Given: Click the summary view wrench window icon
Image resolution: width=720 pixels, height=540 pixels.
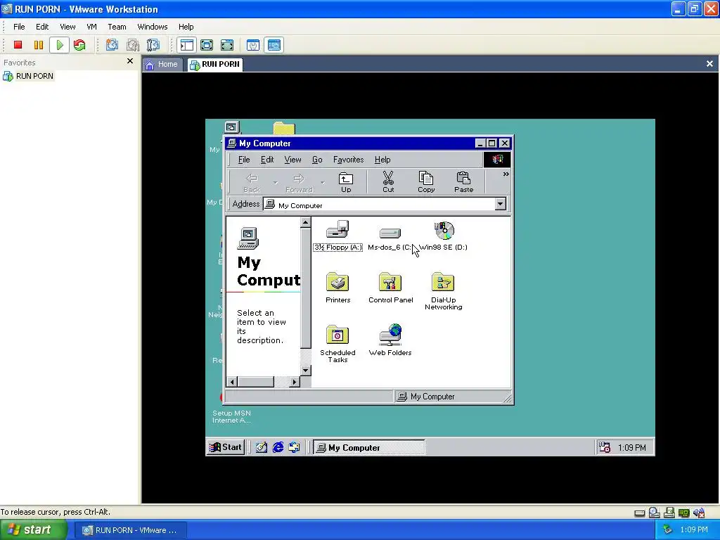Looking at the screenshot, I should click(253, 45).
